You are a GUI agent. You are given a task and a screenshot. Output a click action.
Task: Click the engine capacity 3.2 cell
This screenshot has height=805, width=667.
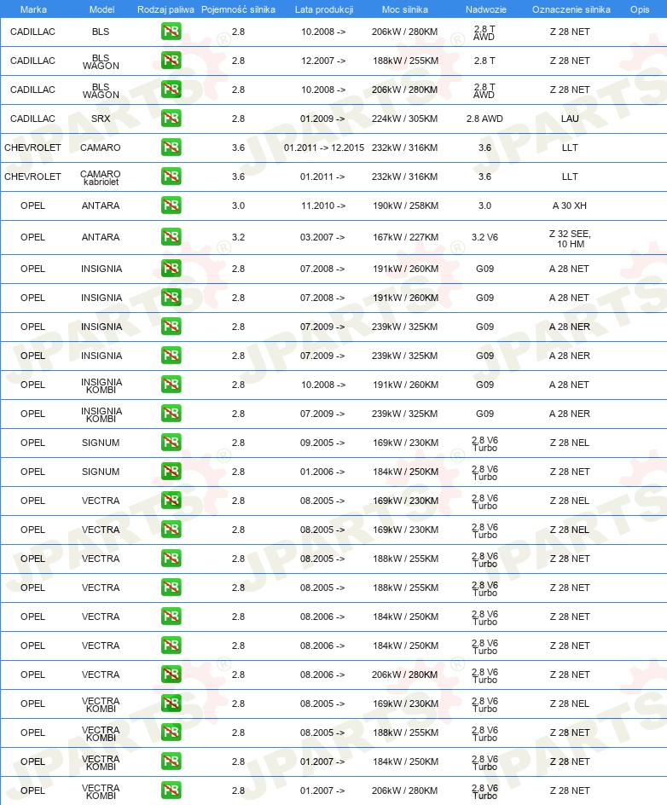(x=238, y=237)
